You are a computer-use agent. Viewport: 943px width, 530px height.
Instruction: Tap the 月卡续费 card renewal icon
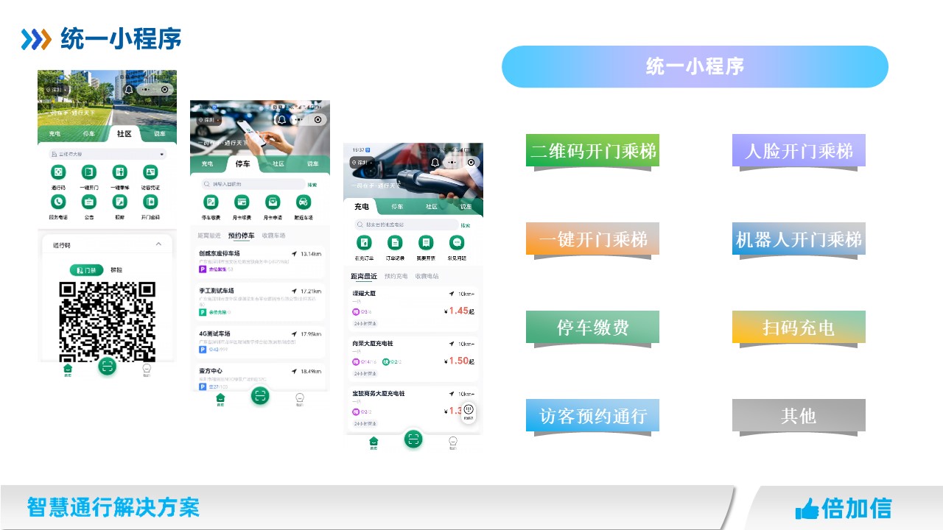[x=242, y=202]
